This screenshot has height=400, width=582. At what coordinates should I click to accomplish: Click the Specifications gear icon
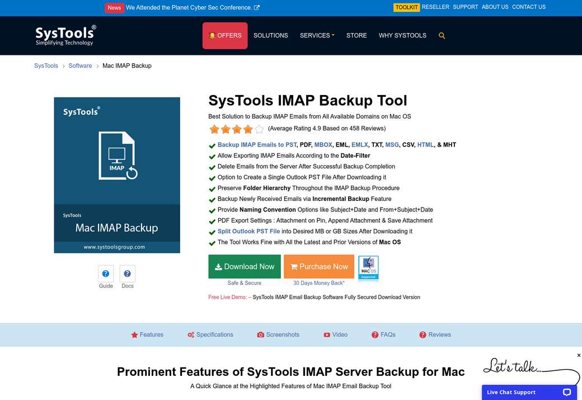tap(190, 335)
